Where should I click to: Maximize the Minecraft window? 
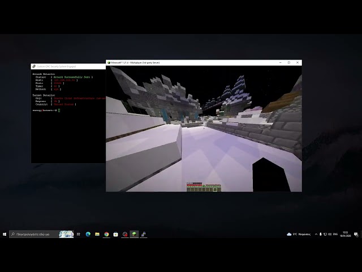coord(289,63)
